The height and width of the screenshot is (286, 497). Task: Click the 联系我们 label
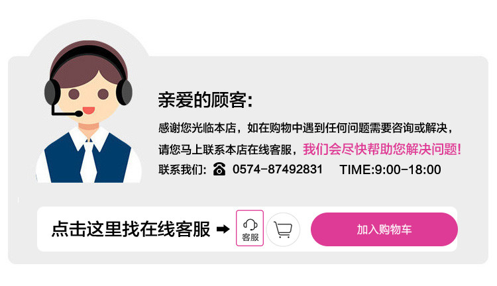[182, 169]
